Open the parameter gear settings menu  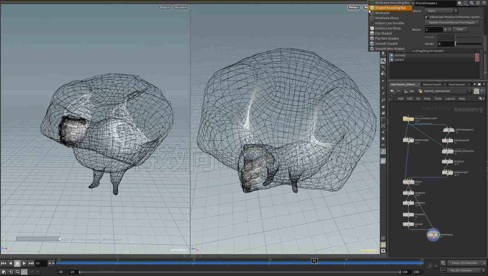coord(459,3)
